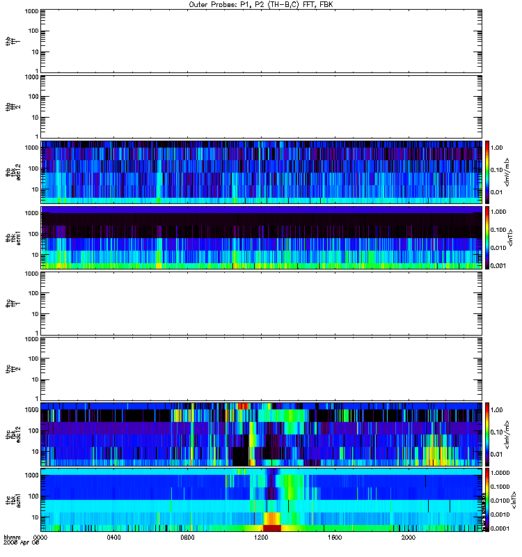
Task: Click '0.10' on thb fbk edc12 color bar
Action: coord(496,170)
